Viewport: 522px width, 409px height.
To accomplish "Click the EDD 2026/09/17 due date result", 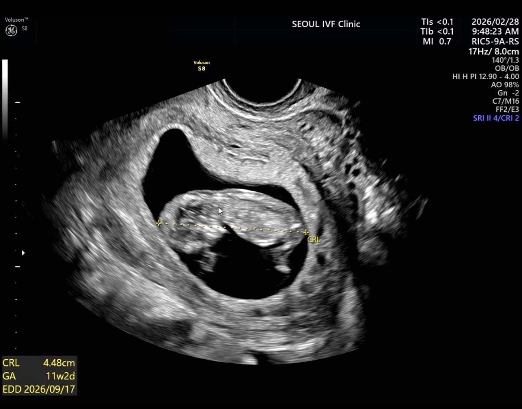I will click(x=39, y=389).
